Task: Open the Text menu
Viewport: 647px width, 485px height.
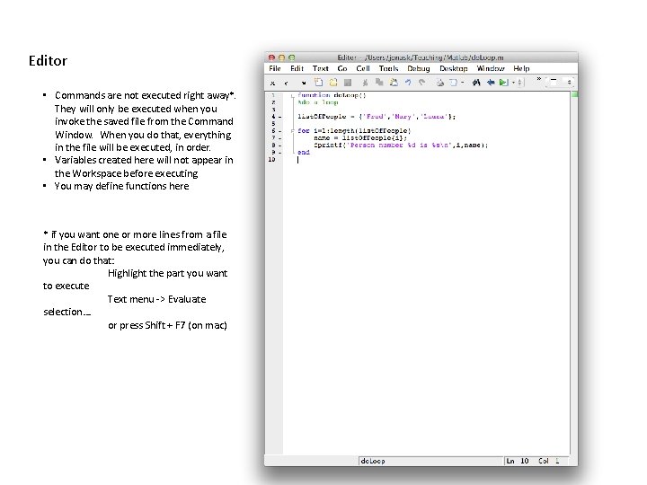Action: [320, 68]
